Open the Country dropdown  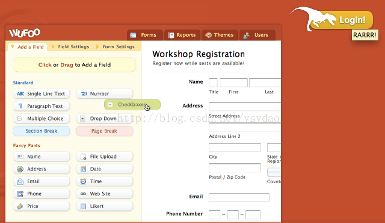click(x=274, y=172)
